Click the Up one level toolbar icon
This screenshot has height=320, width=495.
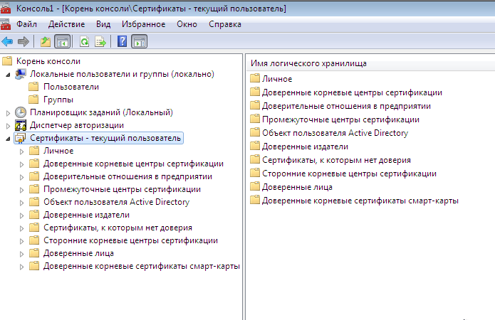click(x=46, y=42)
